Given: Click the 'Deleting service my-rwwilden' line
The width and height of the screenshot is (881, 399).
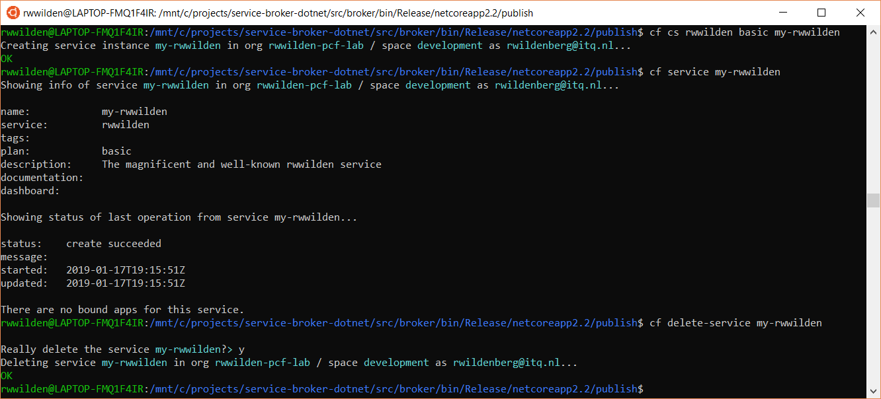Looking at the screenshot, I should [289, 363].
